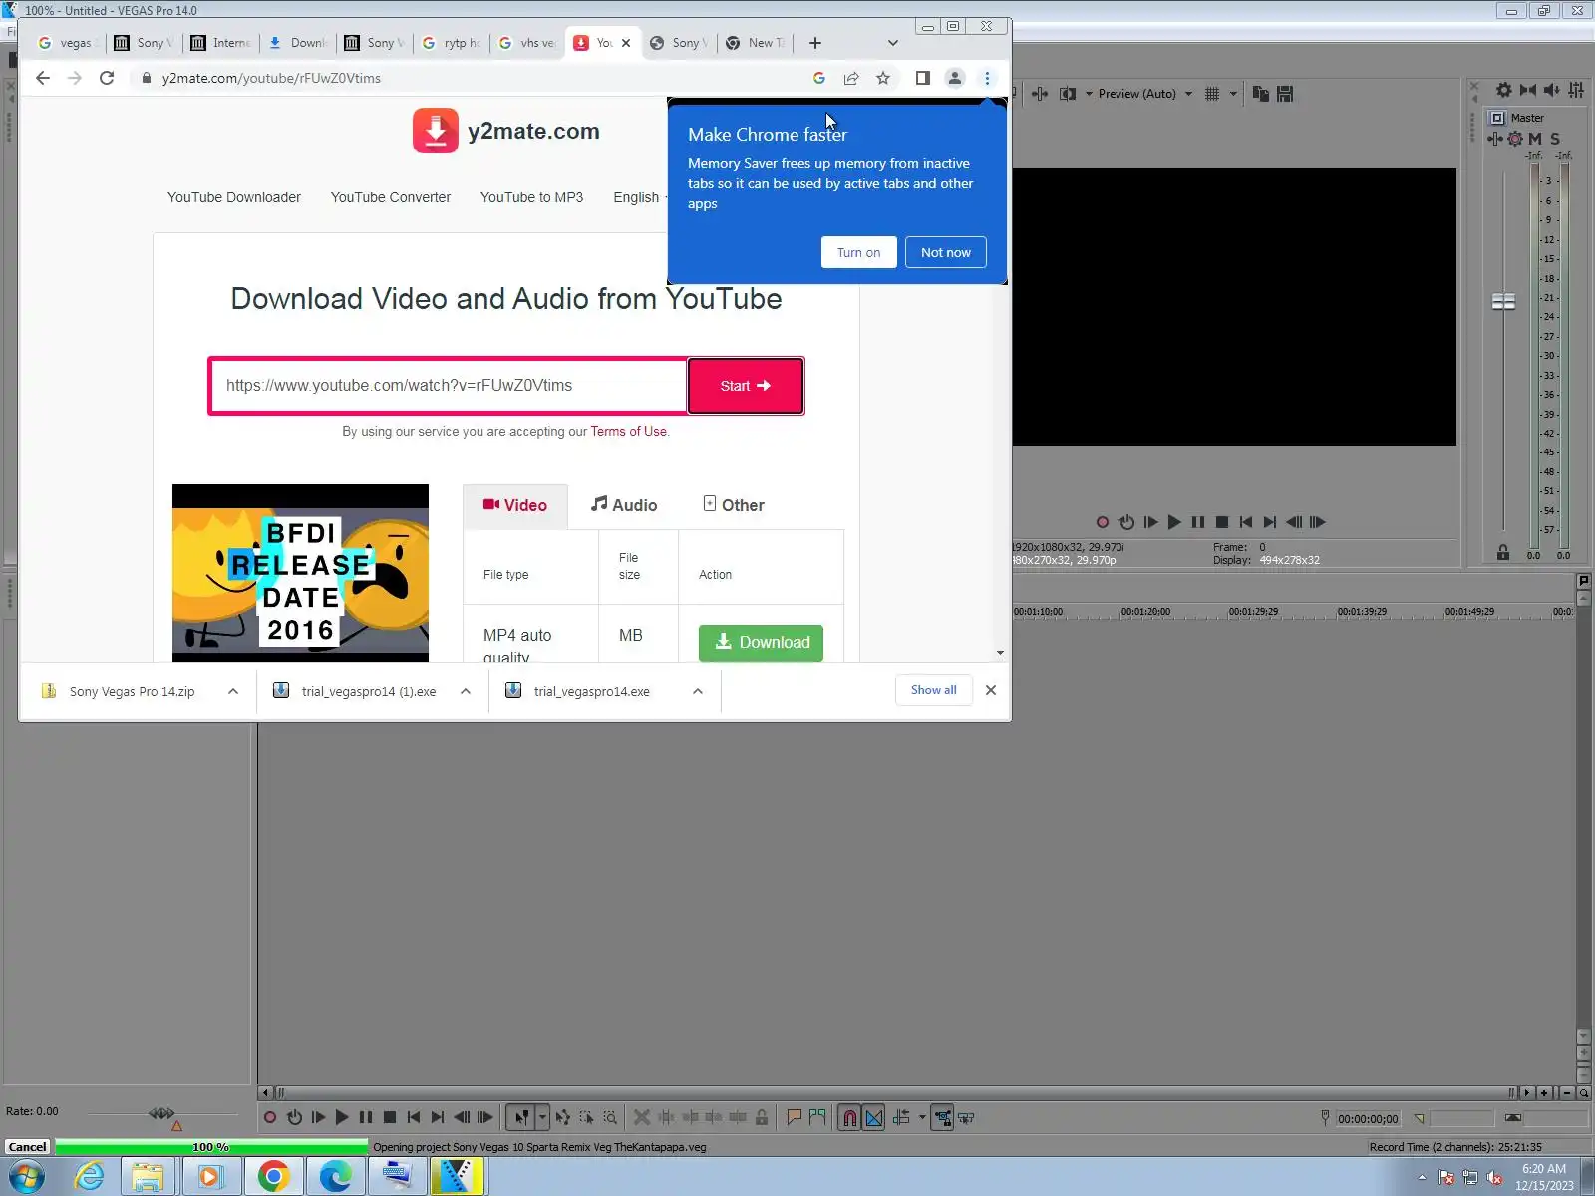Save the preview snapshot to file
1595x1196 pixels.
click(1285, 94)
